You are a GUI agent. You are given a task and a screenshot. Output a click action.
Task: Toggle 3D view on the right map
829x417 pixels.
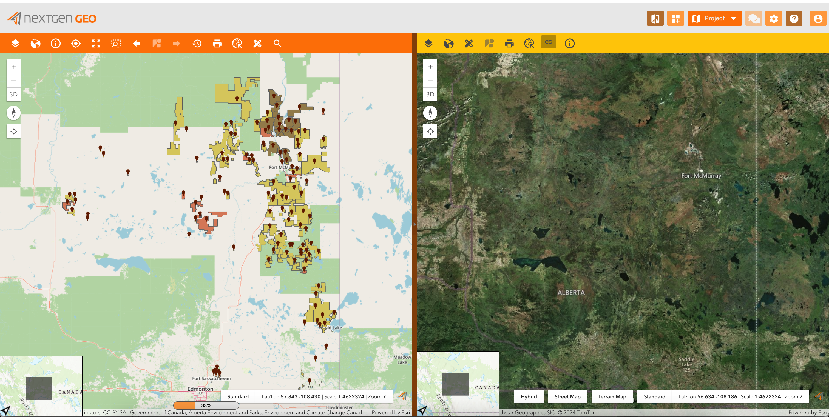pos(430,94)
